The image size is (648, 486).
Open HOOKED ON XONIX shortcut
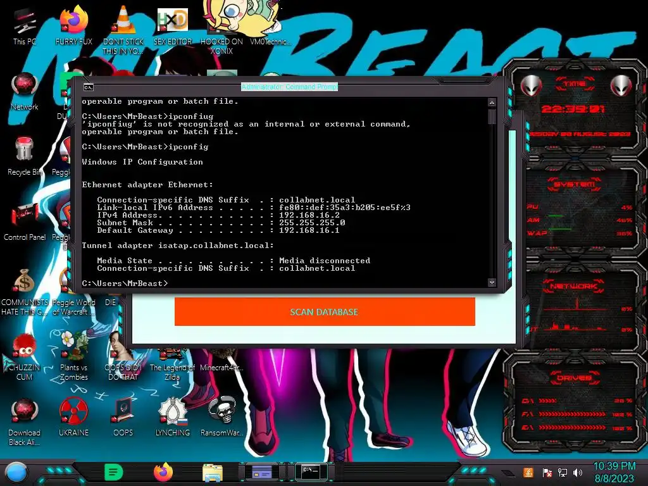click(x=221, y=32)
